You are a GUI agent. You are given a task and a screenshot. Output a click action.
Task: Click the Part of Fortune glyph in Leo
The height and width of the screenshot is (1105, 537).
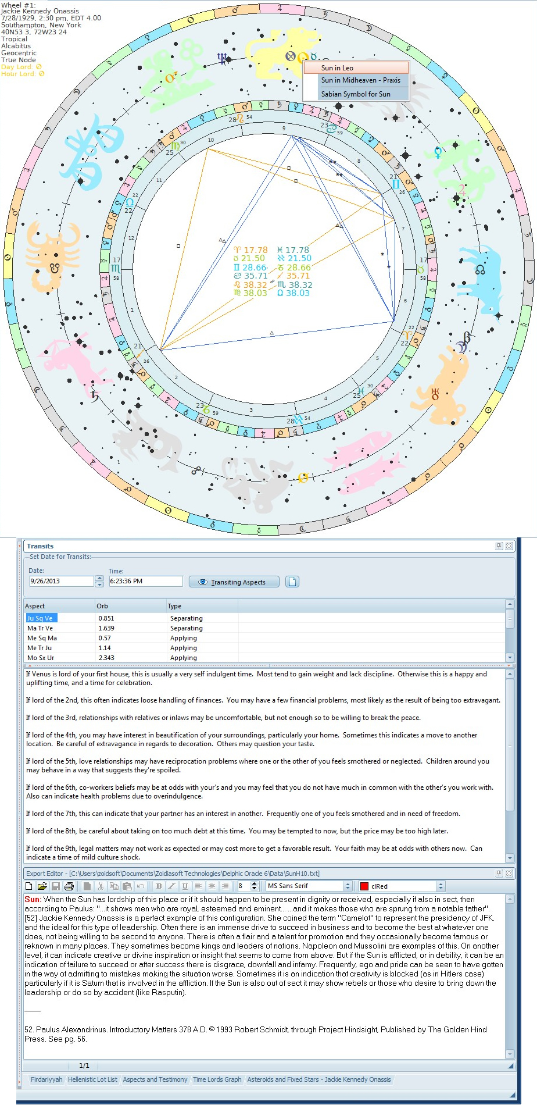291,56
